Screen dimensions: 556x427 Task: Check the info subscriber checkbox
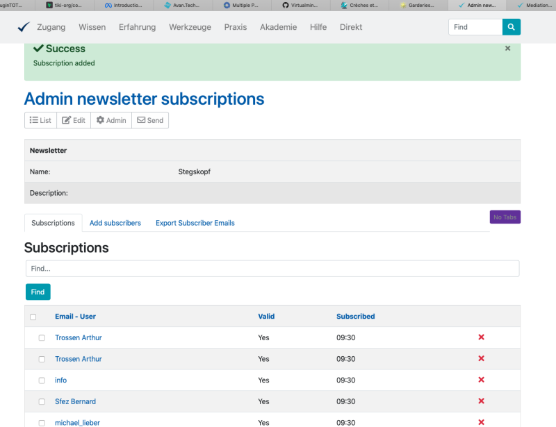click(x=42, y=380)
